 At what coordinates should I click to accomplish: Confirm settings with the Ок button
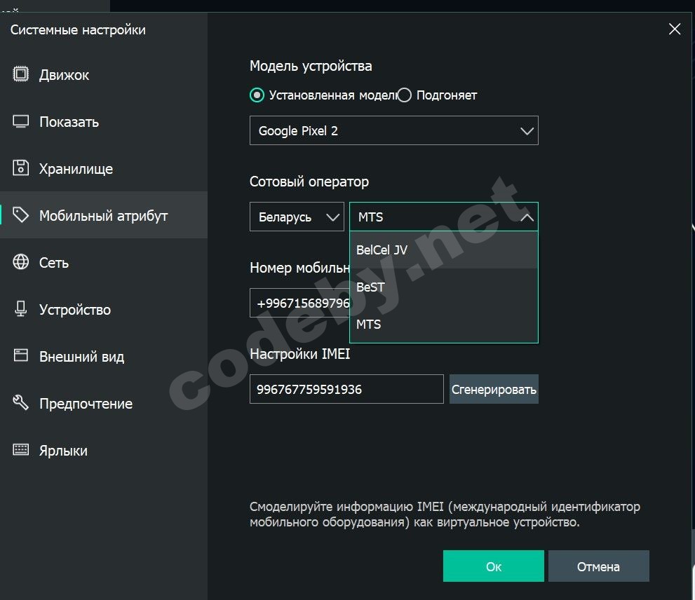[493, 566]
